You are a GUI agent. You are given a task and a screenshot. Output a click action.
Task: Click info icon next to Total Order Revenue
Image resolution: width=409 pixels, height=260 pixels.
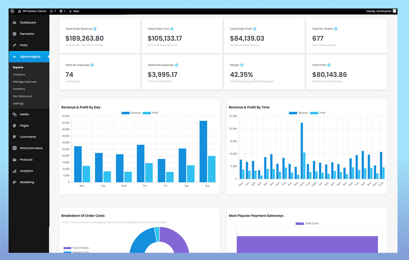click(x=95, y=29)
